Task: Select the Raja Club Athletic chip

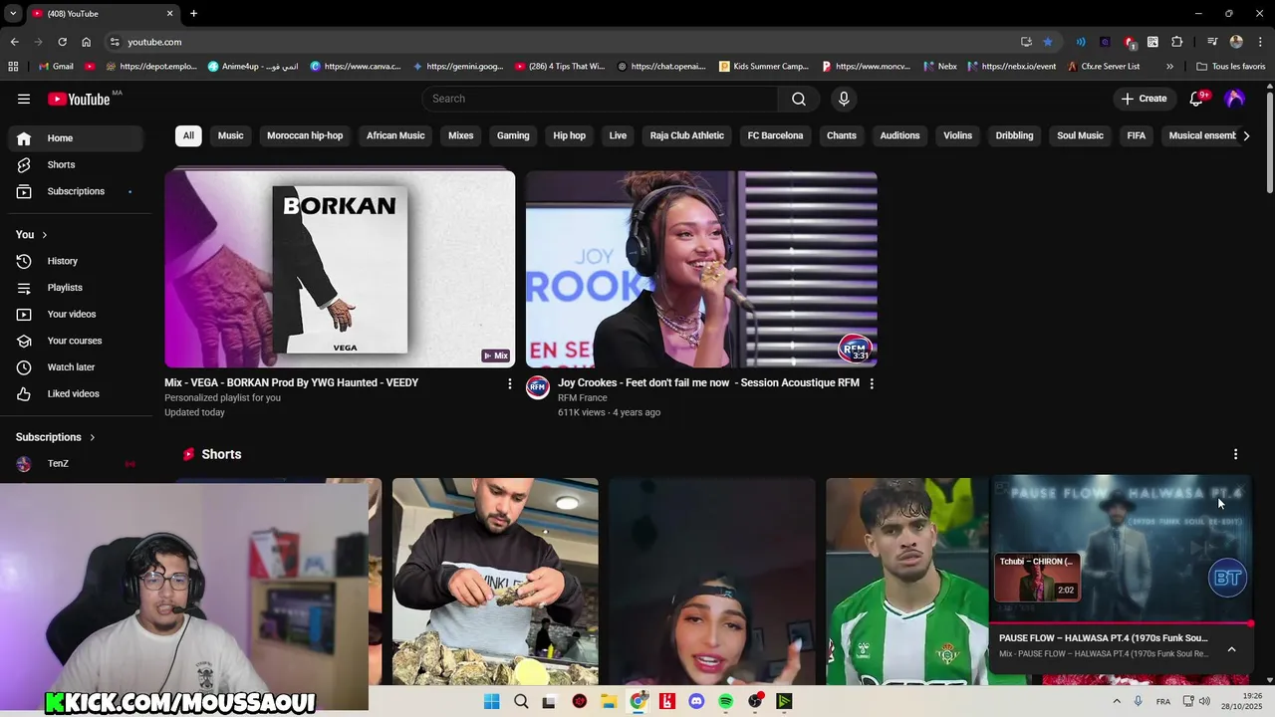Action: (x=687, y=135)
